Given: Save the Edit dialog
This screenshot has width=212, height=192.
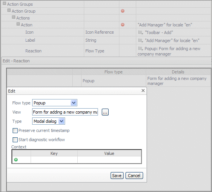Looking at the screenshot, I should click(117, 176).
